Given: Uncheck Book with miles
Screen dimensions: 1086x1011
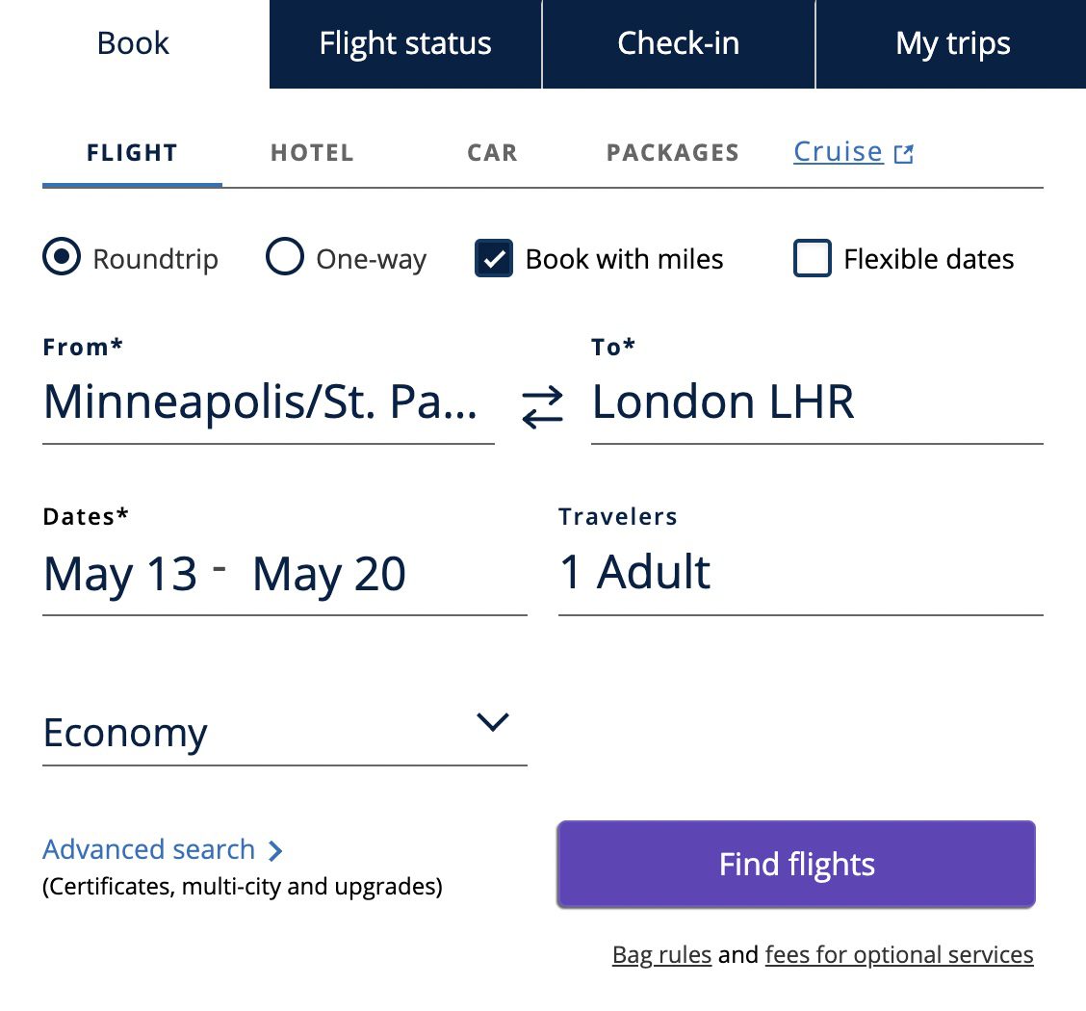Looking at the screenshot, I should (494, 259).
